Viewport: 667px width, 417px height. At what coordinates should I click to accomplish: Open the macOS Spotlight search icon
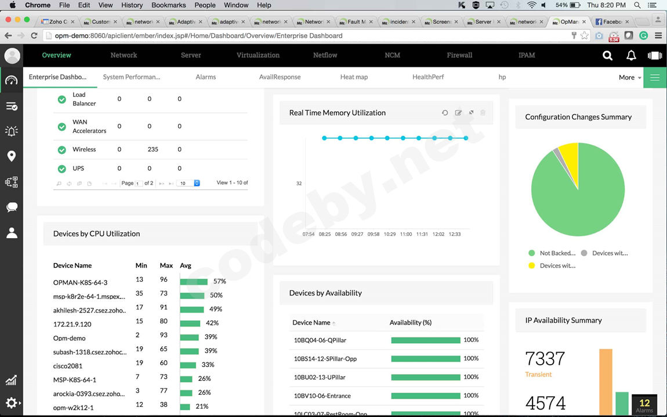[x=637, y=5]
